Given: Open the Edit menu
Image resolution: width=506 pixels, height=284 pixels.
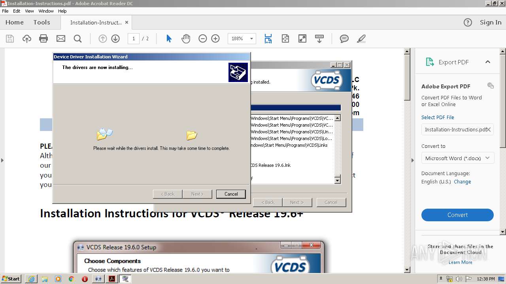Looking at the screenshot, I should coord(17,11).
